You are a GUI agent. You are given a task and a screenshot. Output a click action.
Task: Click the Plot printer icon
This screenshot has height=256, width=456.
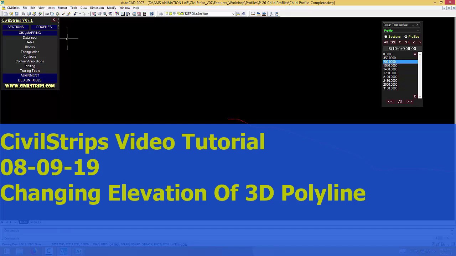pyautogui.click(x=23, y=14)
